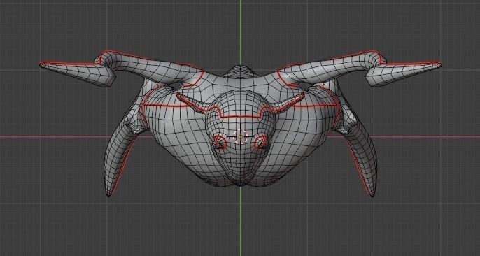Click the pointed tip of the left upper horn
Screen dimensions: 480x256
click(41, 64)
